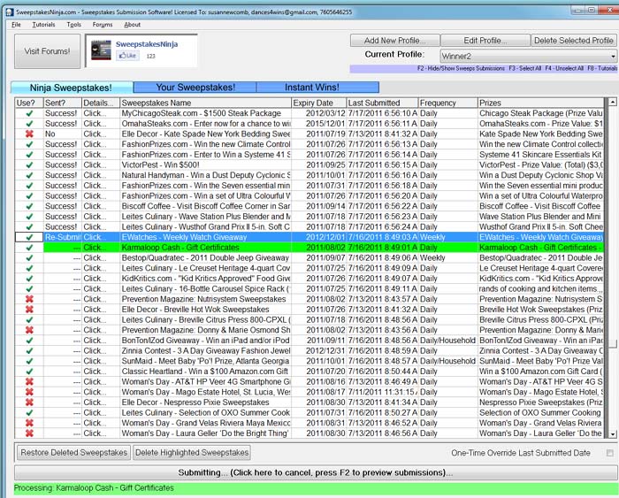Image resolution: width=619 pixels, height=498 pixels.
Task: Toggle red X for Woman's Day Laura Geller row
Action: (x=29, y=433)
